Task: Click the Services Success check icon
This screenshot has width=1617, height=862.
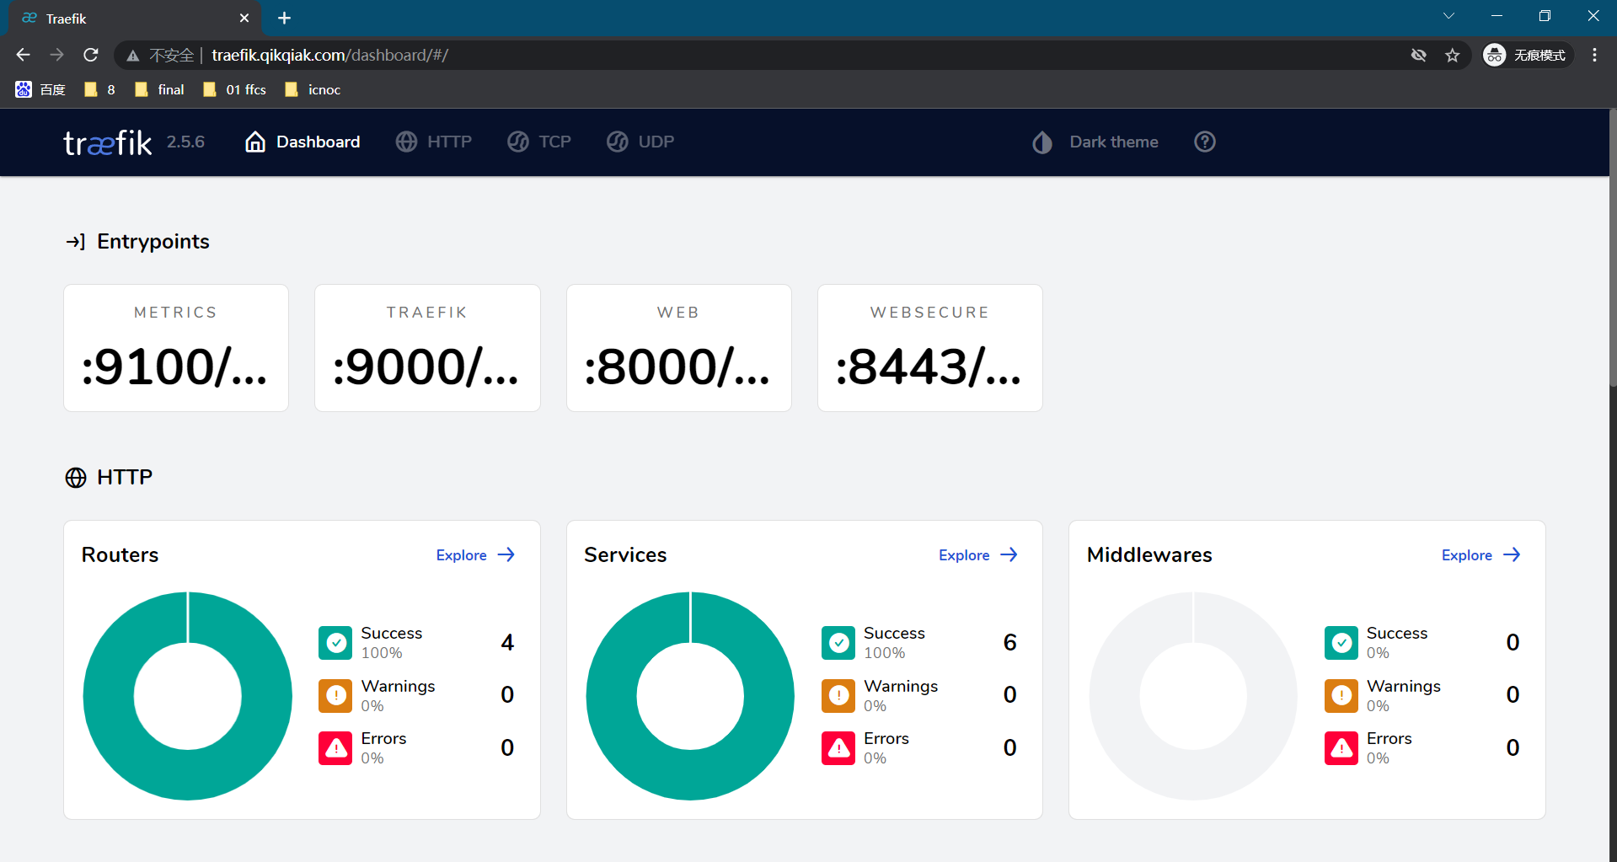Action: 838,643
